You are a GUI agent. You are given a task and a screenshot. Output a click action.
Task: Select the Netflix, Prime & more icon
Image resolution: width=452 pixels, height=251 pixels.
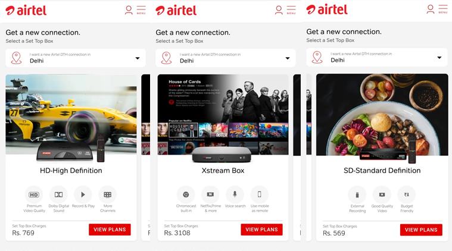210,195
